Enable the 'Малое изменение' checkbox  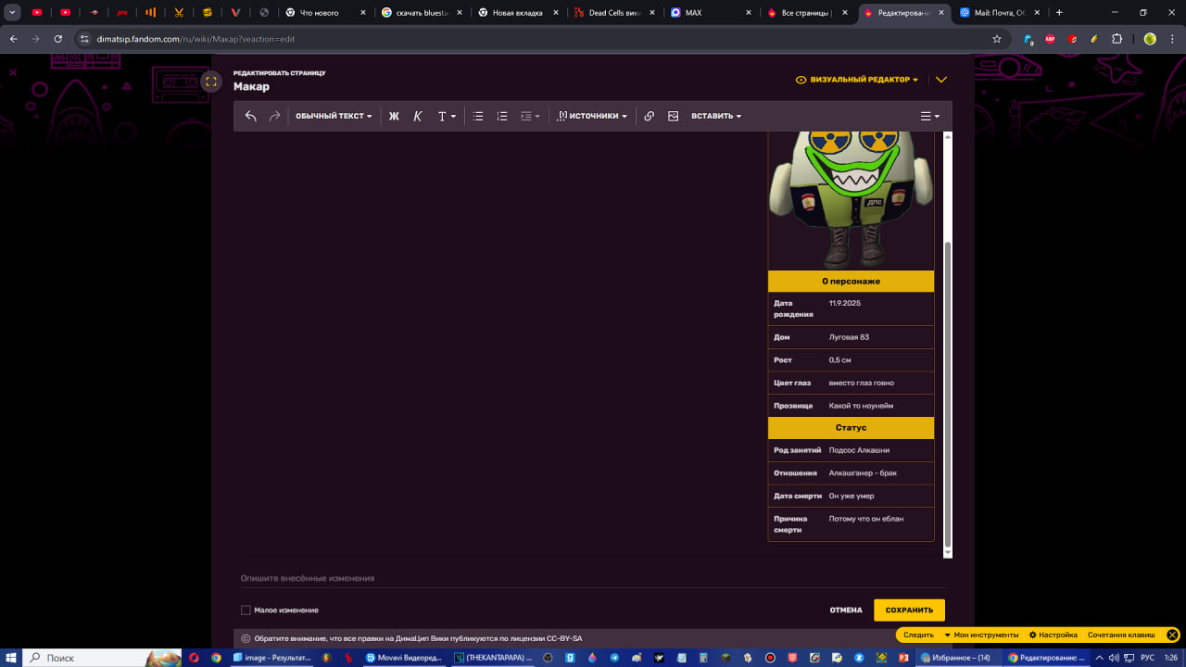(246, 610)
